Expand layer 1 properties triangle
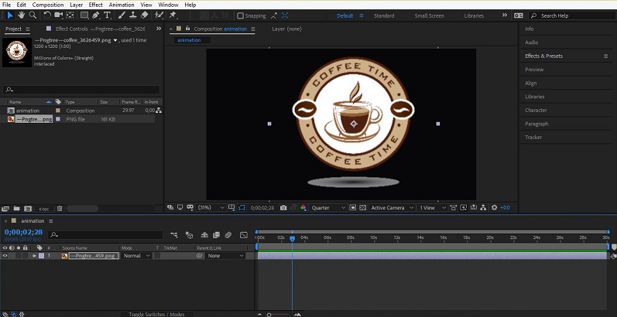 [x=34, y=255]
